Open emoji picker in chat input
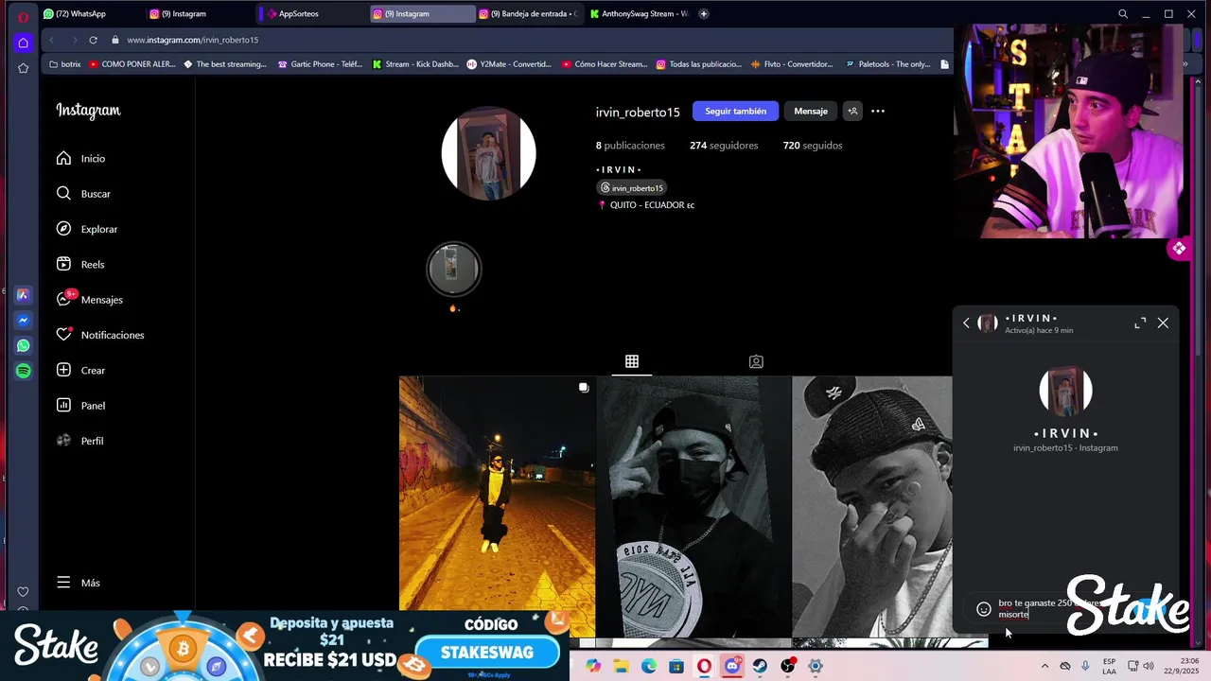 [984, 609]
